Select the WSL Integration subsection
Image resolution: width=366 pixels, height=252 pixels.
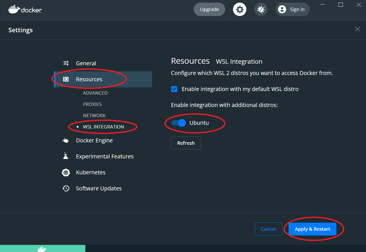[103, 127]
